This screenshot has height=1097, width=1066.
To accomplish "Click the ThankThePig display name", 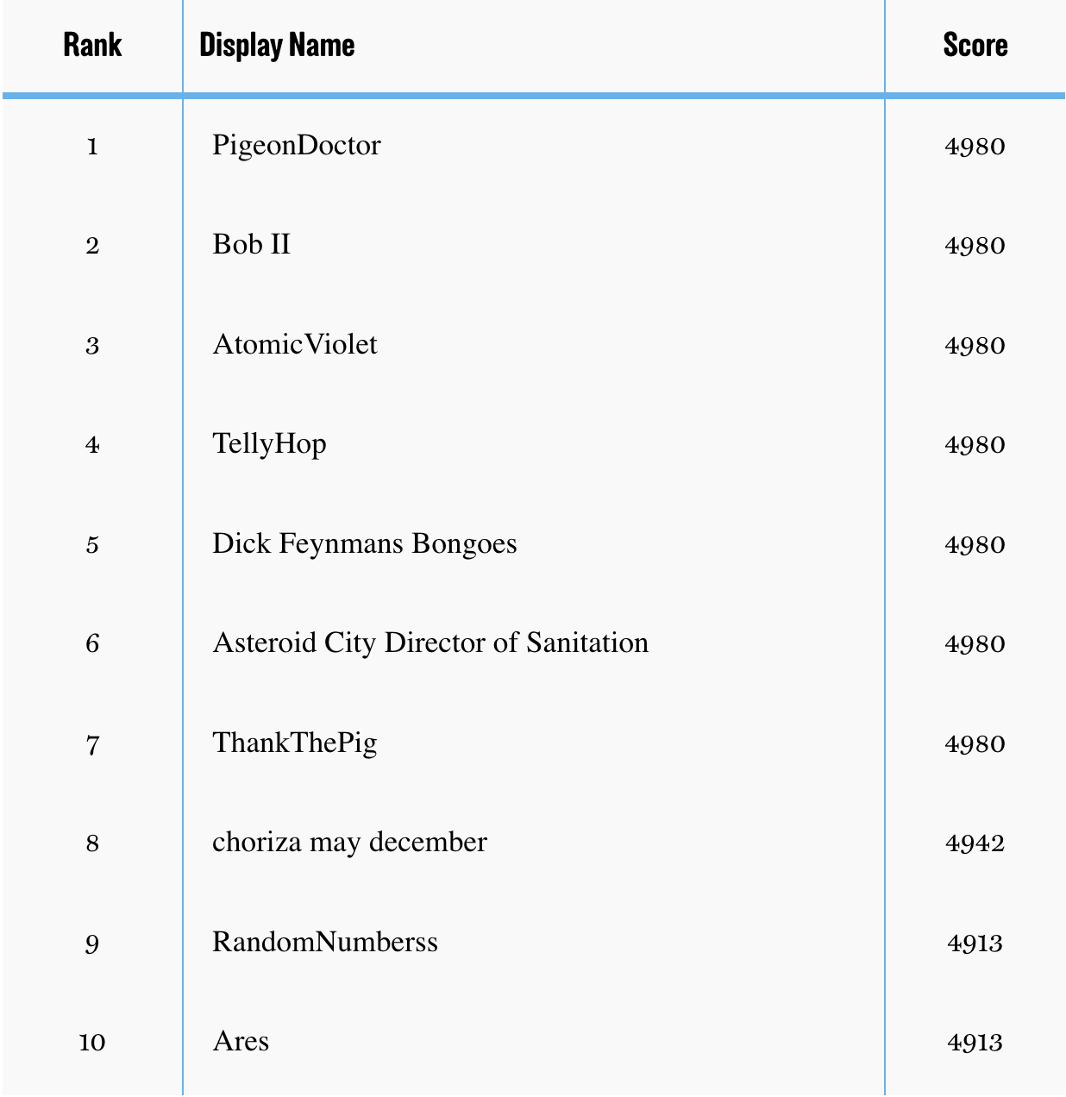I will [295, 743].
